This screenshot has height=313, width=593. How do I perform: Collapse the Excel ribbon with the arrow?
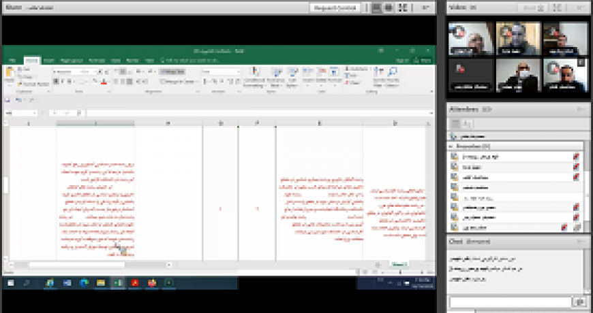point(431,91)
